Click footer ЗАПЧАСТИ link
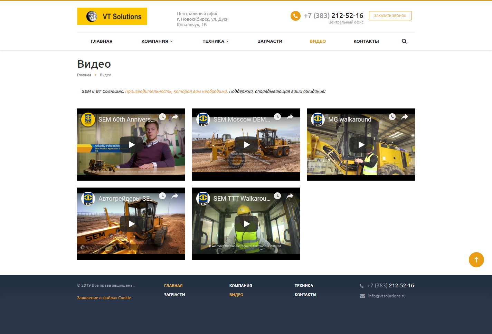This screenshot has height=334, width=492. (x=174, y=295)
